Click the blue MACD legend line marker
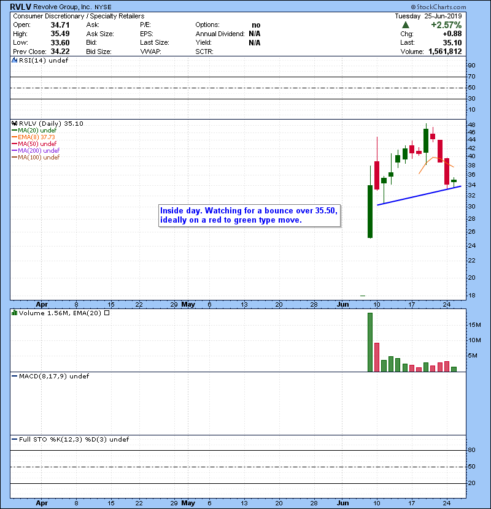Viewport: 491px width, 509px height. [x=14, y=377]
